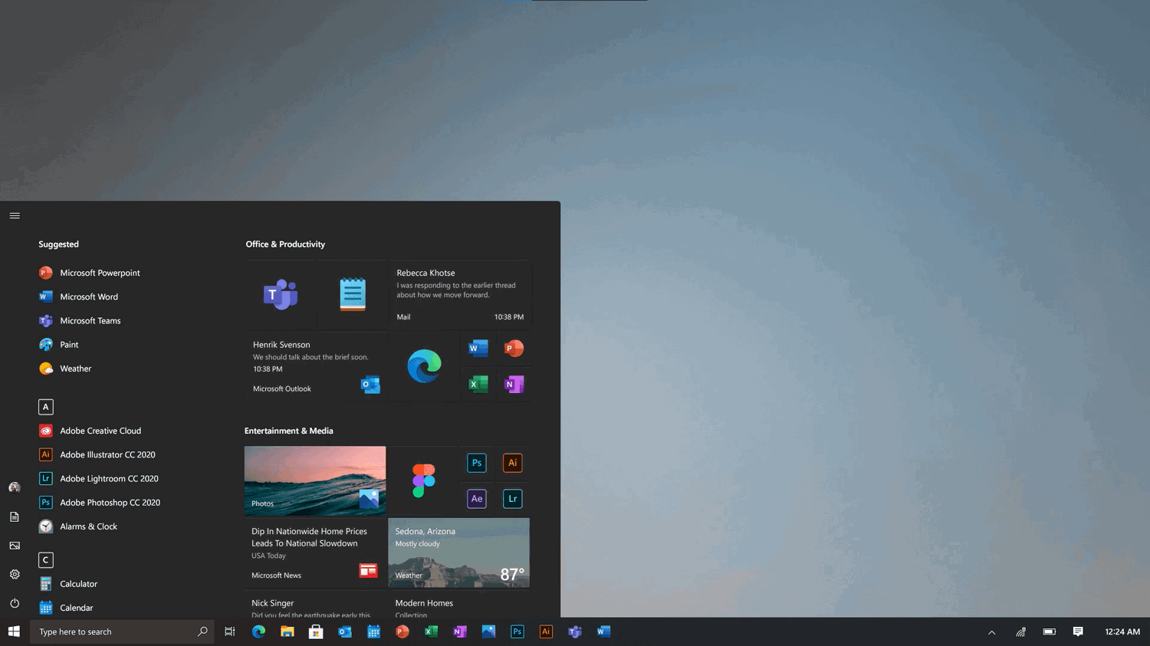Open the user account avatar in the Start rail
This screenshot has width=1150, height=646.
pyautogui.click(x=14, y=487)
